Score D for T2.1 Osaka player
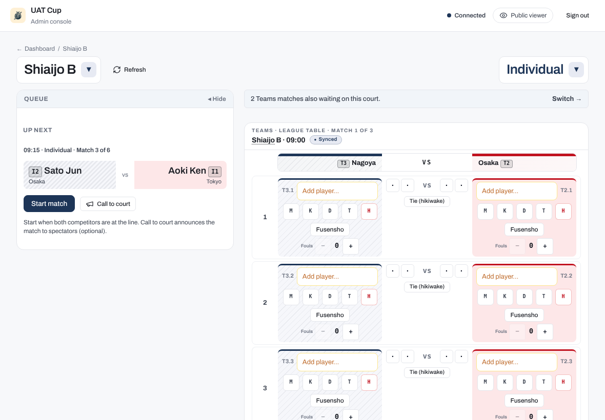 (x=525, y=211)
